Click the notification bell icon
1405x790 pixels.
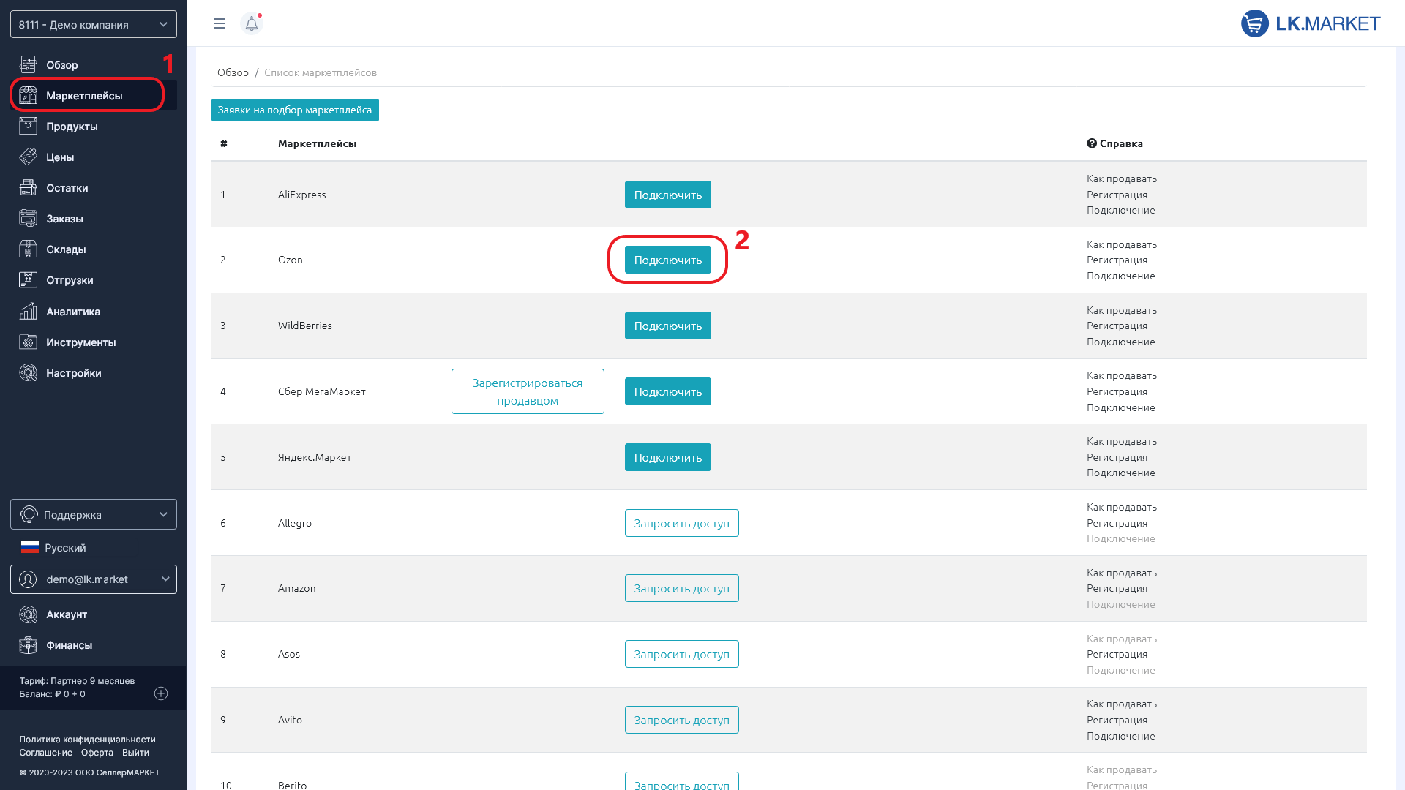click(x=251, y=23)
